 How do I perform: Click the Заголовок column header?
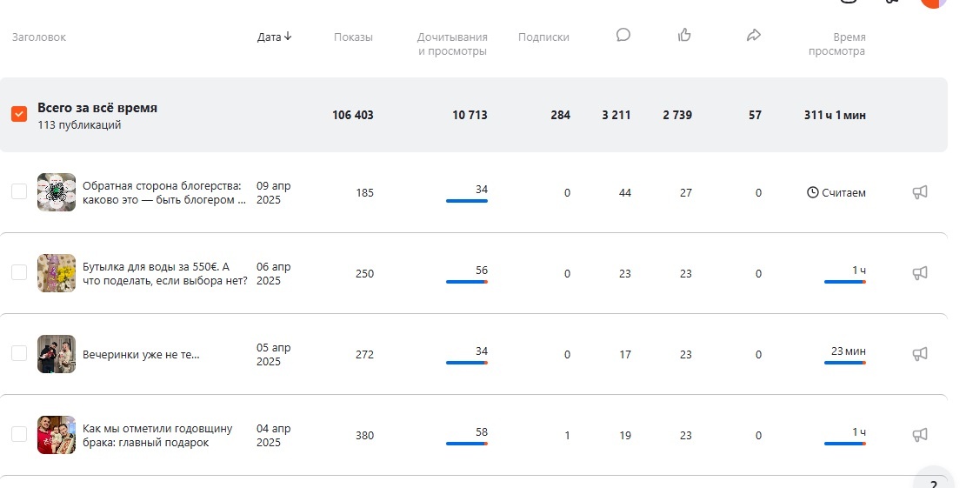tap(39, 37)
